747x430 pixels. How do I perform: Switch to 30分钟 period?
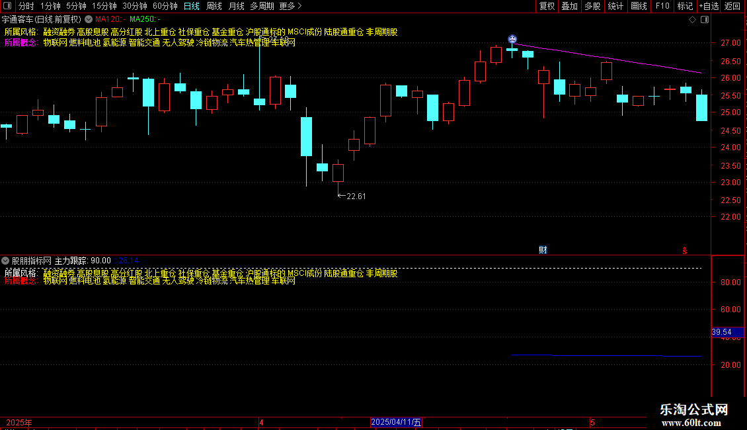[135, 6]
